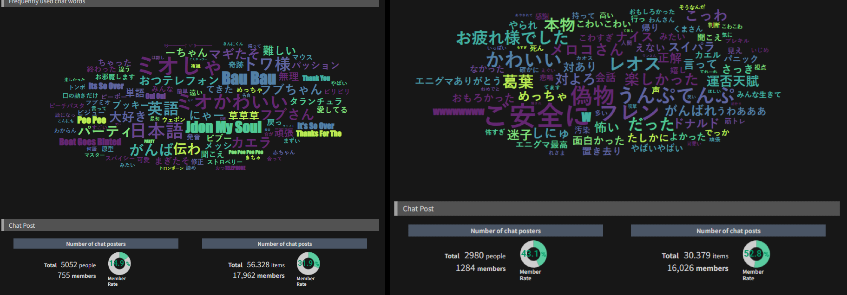
Task: Click the '面白かった' word in right cloud
Action: tap(598, 141)
